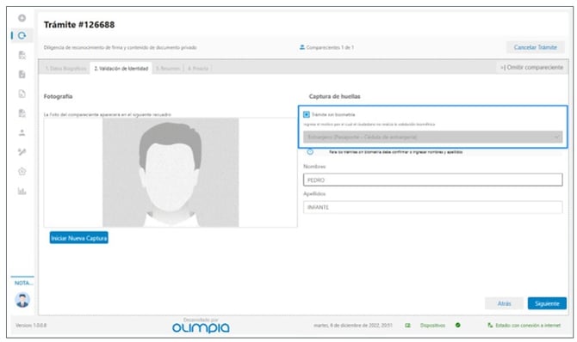This screenshot has width=577, height=342.
Task: Continue with the Siguiente button
Action: point(547,303)
